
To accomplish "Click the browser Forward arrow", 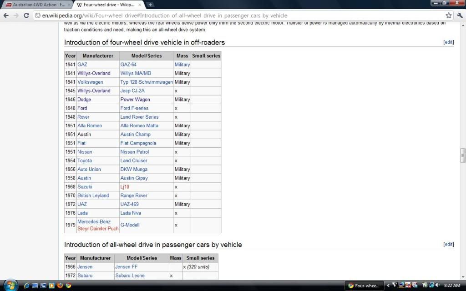I will pyautogui.click(x=16, y=15).
